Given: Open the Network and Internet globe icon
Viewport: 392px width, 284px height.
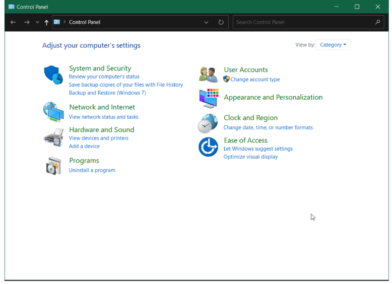Looking at the screenshot, I should 53,112.
